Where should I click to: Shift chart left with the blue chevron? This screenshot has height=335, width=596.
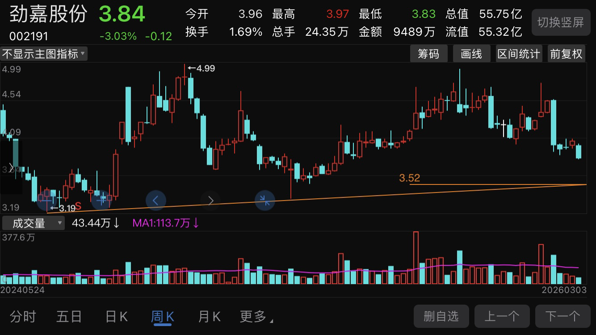155,201
